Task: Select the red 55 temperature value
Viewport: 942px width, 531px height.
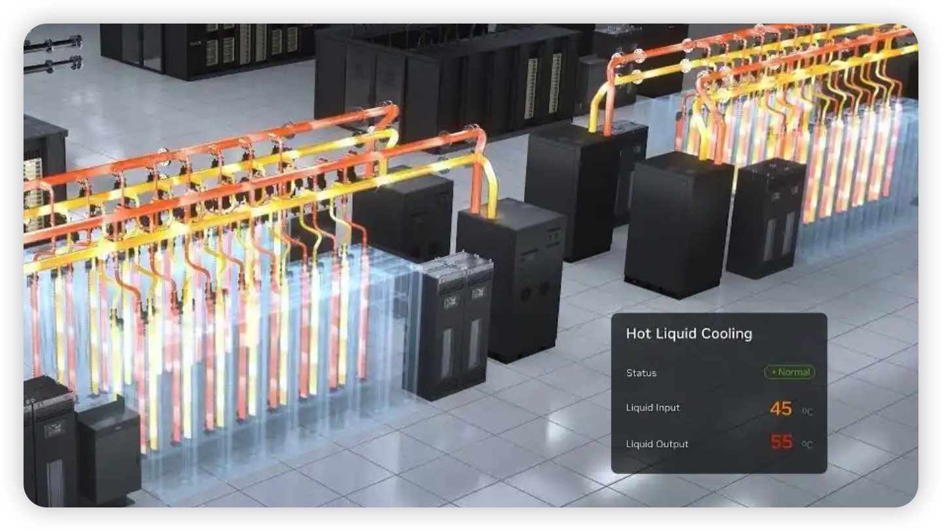Action: [x=781, y=442]
